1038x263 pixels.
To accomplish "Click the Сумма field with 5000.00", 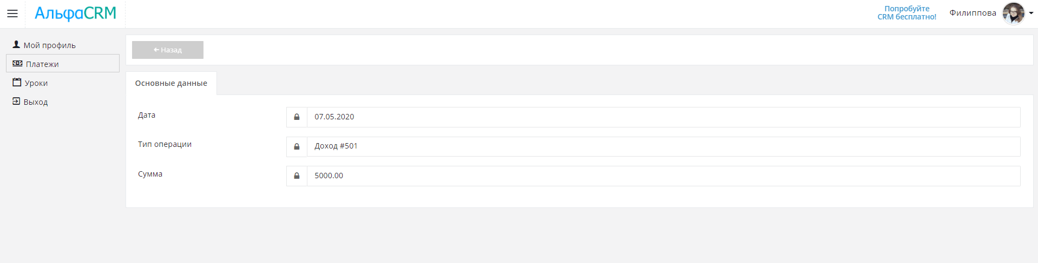I will pos(663,176).
